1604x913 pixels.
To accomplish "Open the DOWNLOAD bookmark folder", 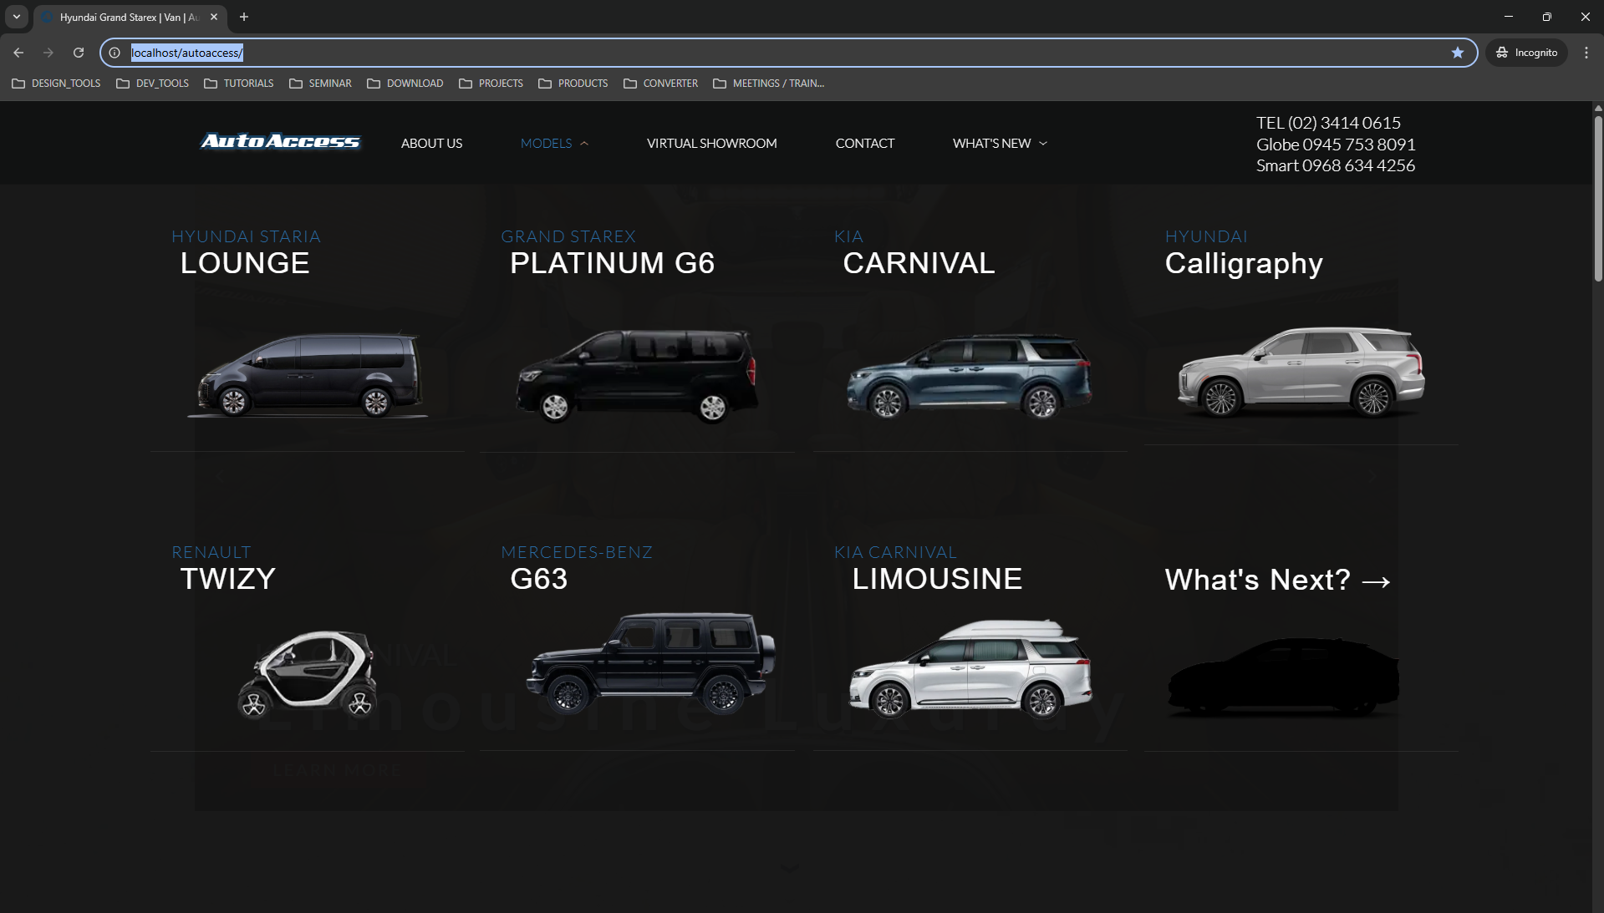I will pos(405,84).
